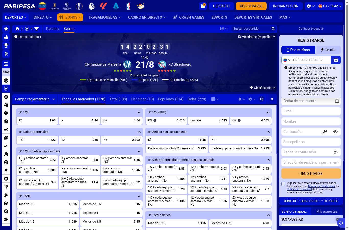Toggle visibility of Repita la contraseña field

pyautogui.click(x=335, y=152)
